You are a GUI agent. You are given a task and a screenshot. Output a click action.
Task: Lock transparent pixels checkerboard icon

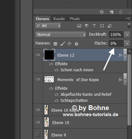tap(56, 44)
